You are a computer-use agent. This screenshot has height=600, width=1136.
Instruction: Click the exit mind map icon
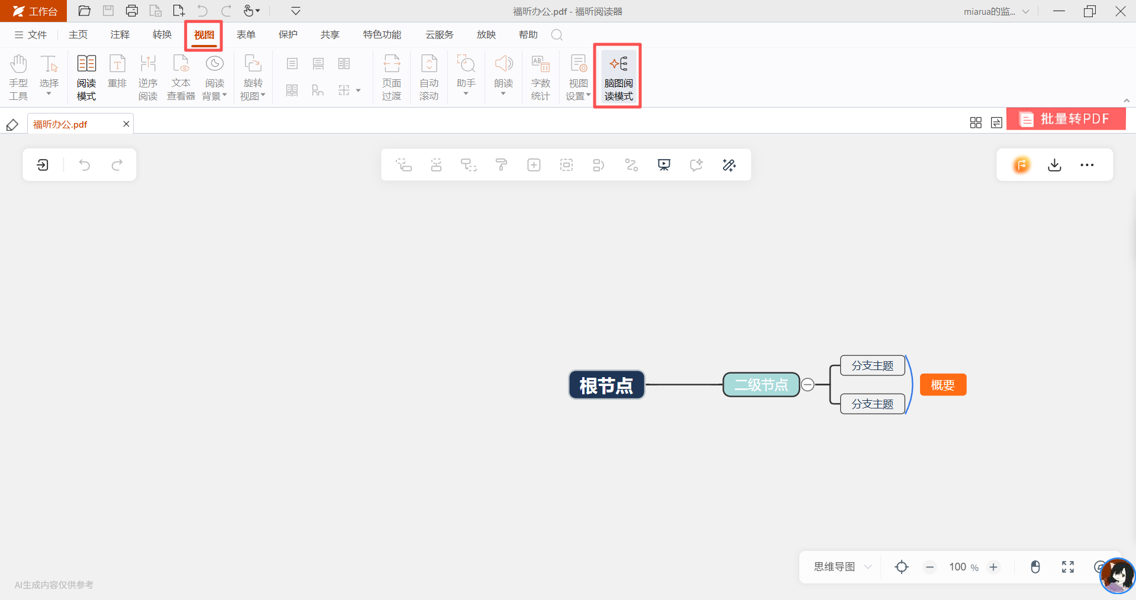43,165
